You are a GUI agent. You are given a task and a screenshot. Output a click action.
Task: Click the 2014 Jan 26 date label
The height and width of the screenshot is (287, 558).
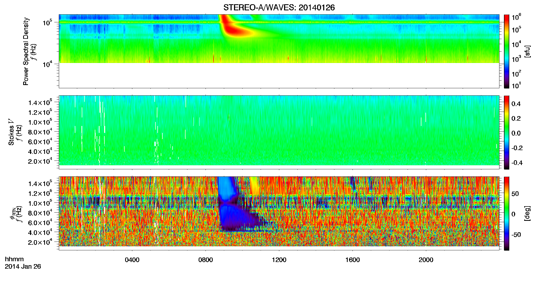[23, 267]
